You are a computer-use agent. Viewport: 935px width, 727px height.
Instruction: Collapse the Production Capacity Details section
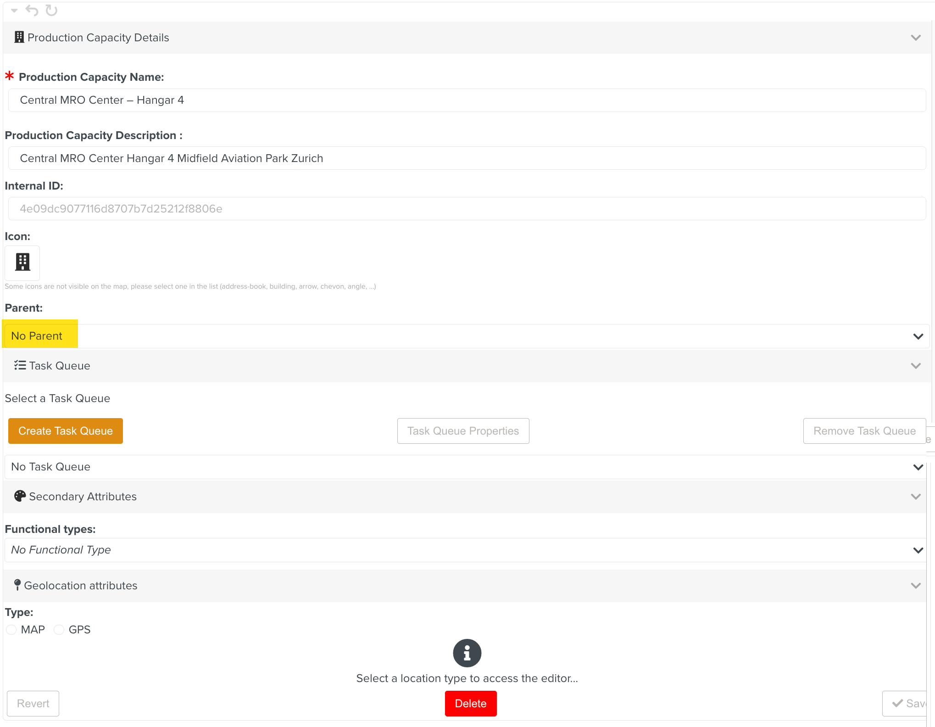click(915, 38)
